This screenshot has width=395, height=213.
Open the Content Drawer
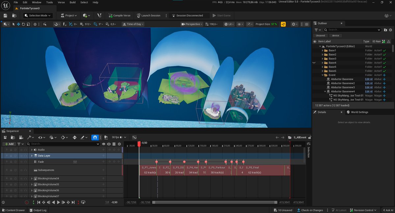[13, 210]
